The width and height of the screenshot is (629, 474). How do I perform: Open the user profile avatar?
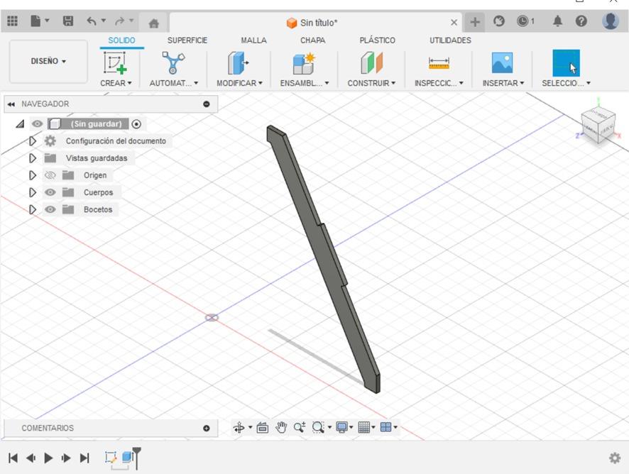[610, 21]
